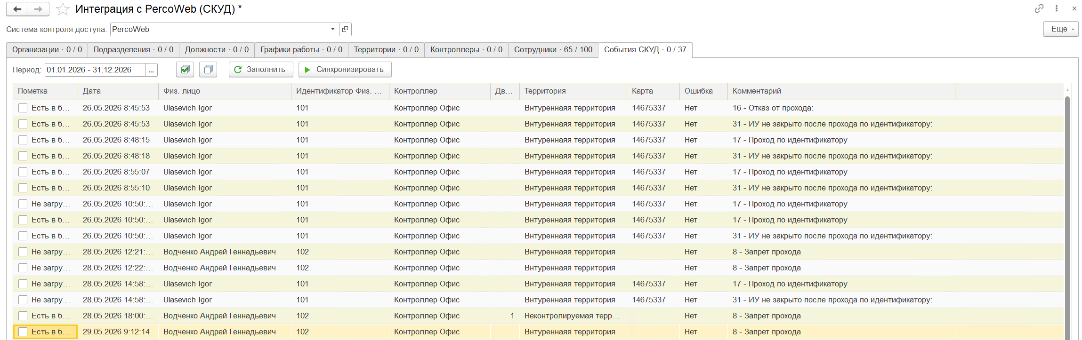Select the Неконтролируемая терр… cell

pyautogui.click(x=573, y=316)
